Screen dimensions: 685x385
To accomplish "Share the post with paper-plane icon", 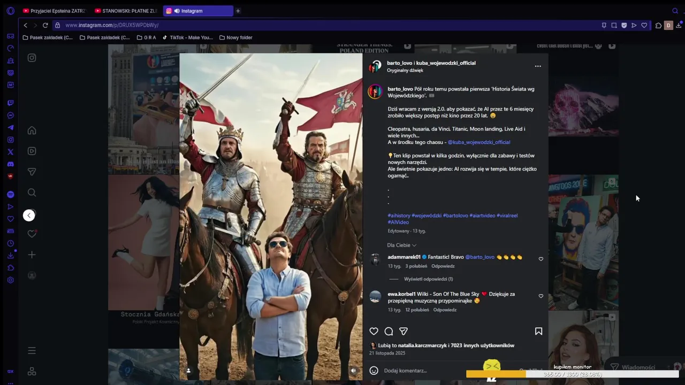I will click(x=404, y=332).
